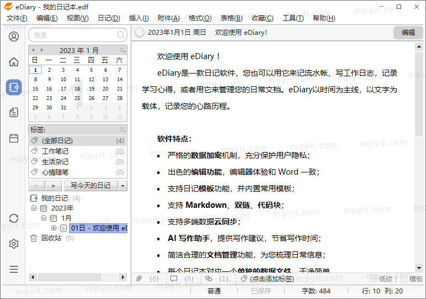Open the 编辑(E) menu
This screenshot has height=299, width=426.
pos(47,18)
